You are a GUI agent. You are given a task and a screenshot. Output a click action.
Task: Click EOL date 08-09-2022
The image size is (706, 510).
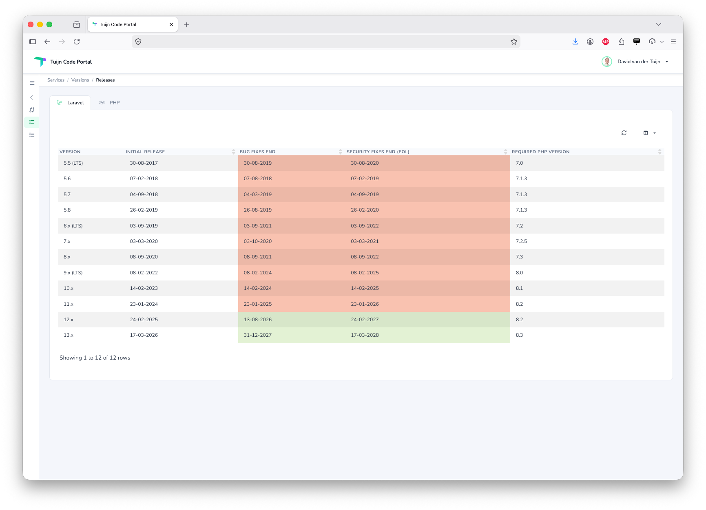(x=365, y=257)
